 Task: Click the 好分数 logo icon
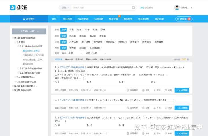(13, 7)
